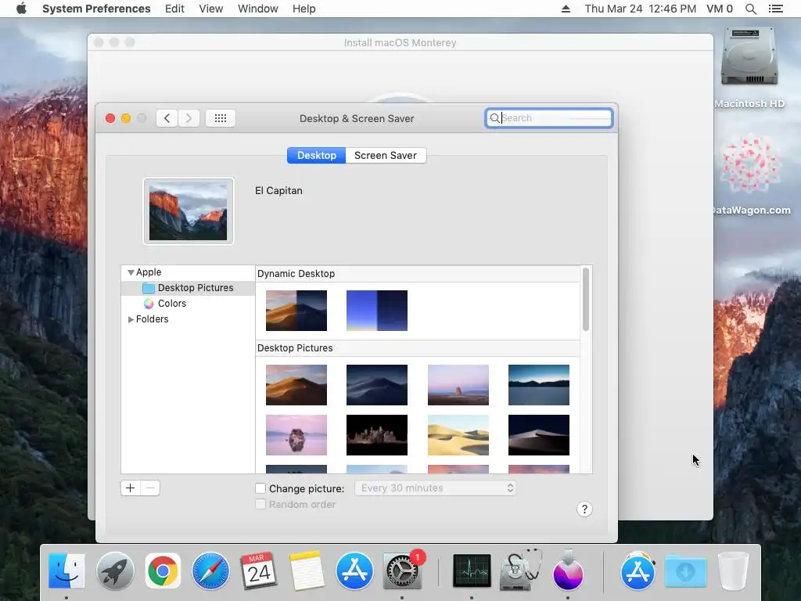Open the Notes app in Dock
This screenshot has height=601, width=801.
[307, 570]
